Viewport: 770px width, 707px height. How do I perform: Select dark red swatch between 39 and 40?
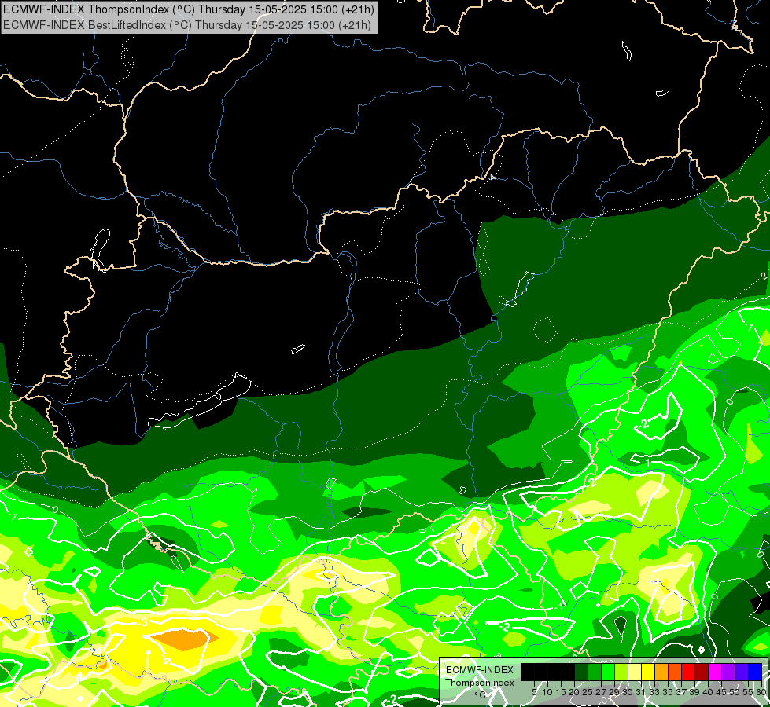coord(702,672)
